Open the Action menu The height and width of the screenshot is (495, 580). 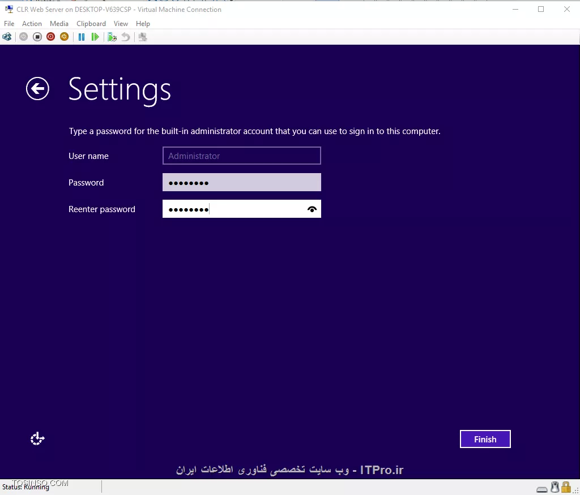(32, 23)
